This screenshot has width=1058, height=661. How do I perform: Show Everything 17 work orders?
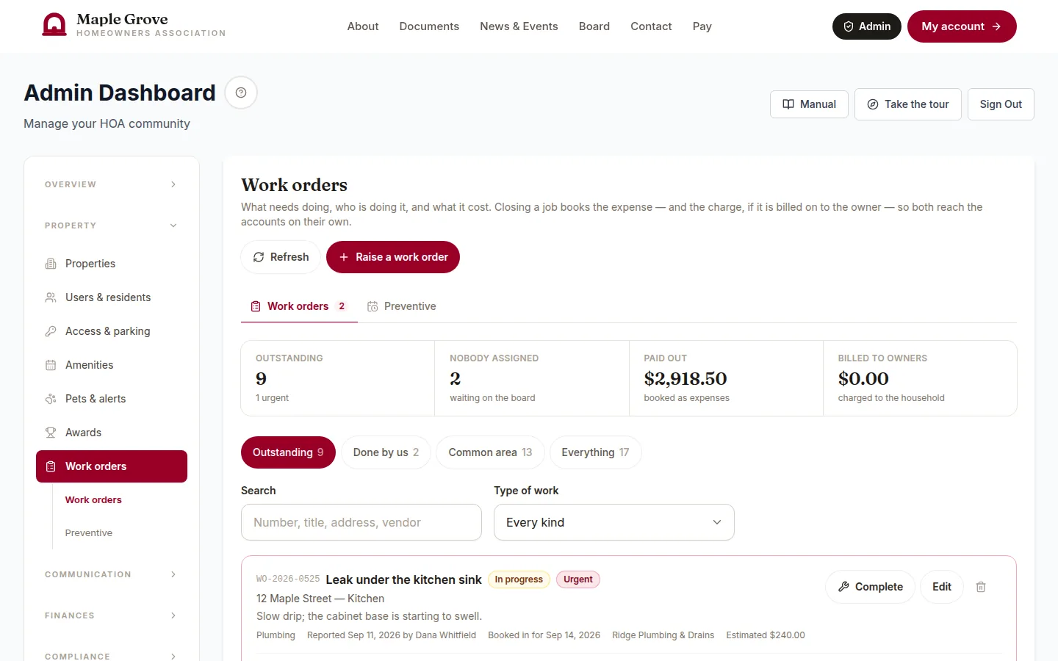pyautogui.click(x=595, y=452)
